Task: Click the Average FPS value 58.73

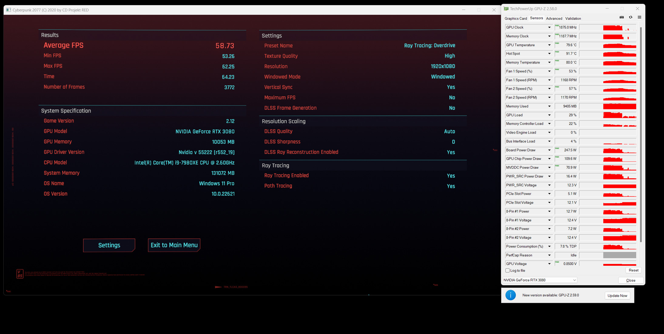Action: click(225, 46)
